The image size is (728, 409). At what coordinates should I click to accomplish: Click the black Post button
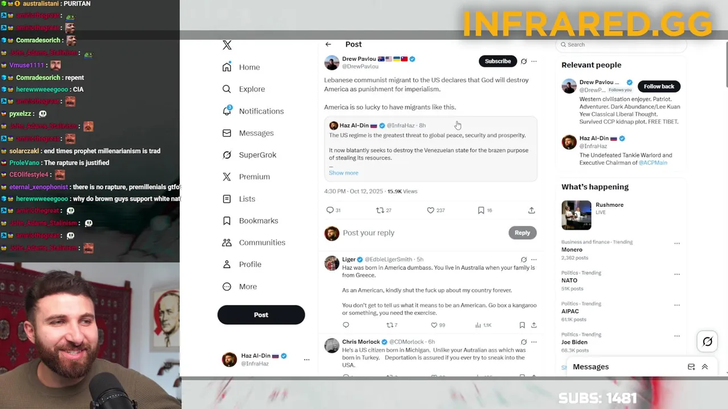pos(261,315)
